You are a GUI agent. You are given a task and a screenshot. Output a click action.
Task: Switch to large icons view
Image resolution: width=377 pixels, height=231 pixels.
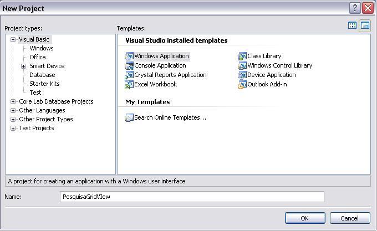353,25
